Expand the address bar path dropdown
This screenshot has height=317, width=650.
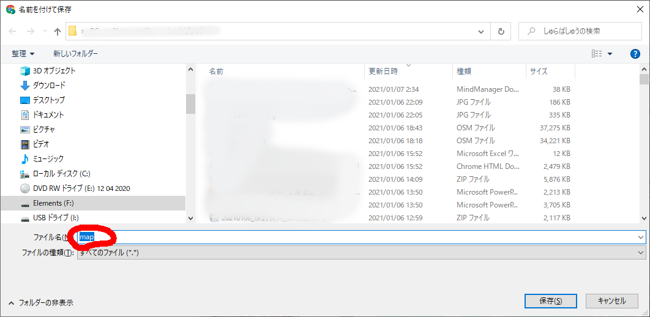tap(482, 31)
